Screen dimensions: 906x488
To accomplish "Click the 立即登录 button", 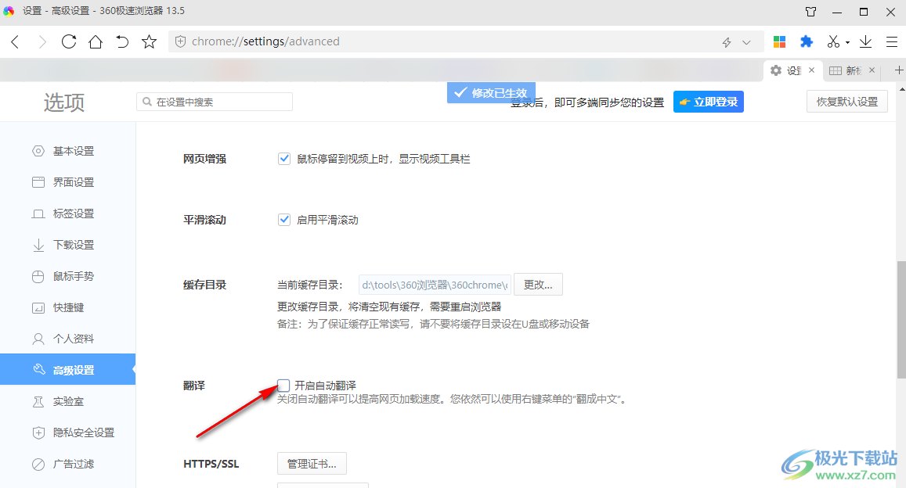I will (x=708, y=102).
